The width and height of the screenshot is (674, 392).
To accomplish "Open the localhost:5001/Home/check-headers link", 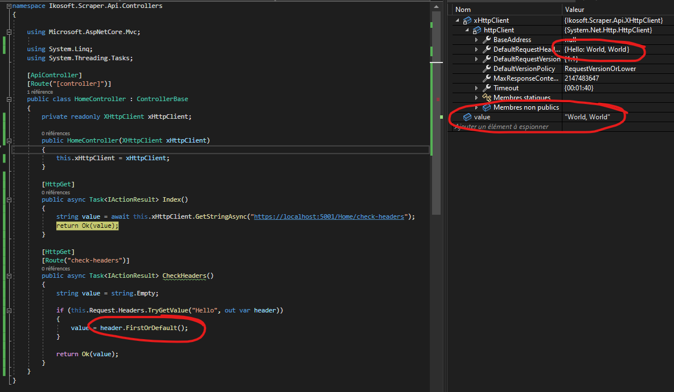I will [329, 216].
